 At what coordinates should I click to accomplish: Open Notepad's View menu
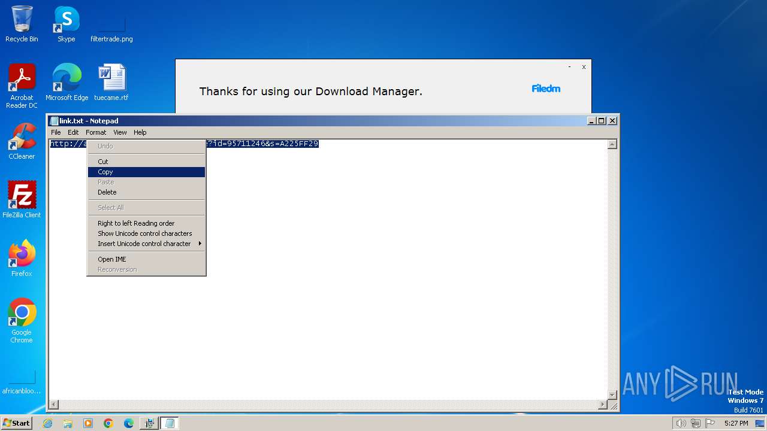120,132
